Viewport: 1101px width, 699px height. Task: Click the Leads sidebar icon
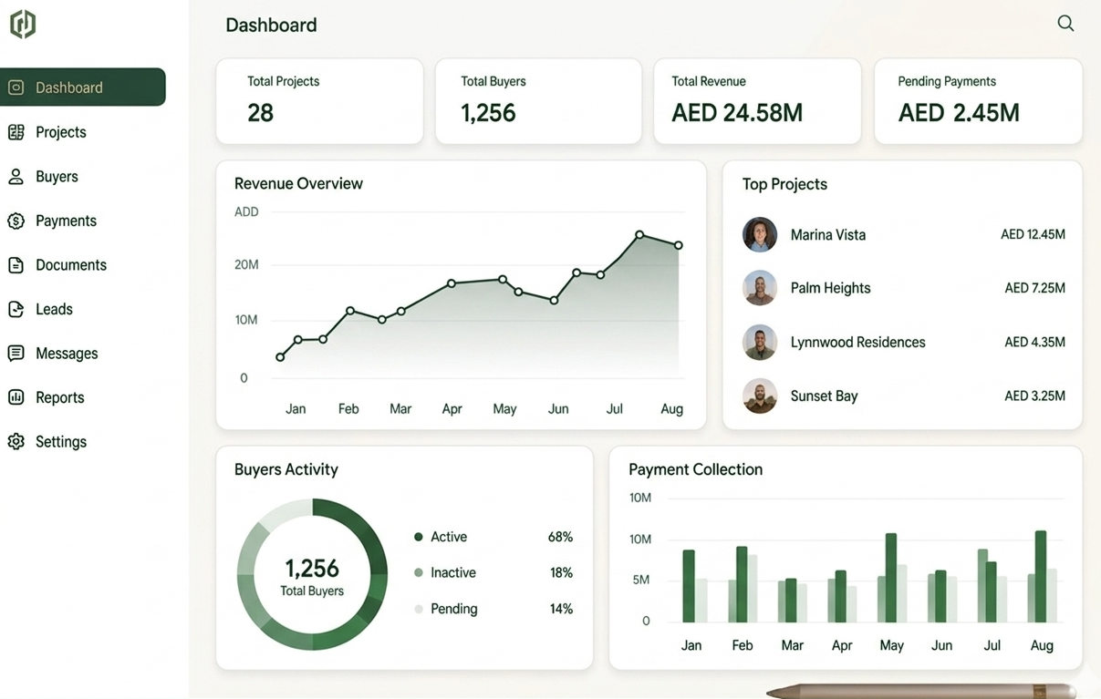click(16, 309)
